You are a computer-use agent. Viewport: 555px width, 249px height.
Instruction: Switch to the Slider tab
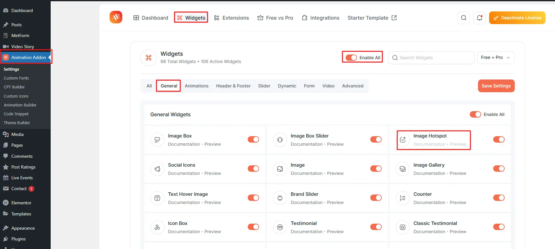[264, 86]
